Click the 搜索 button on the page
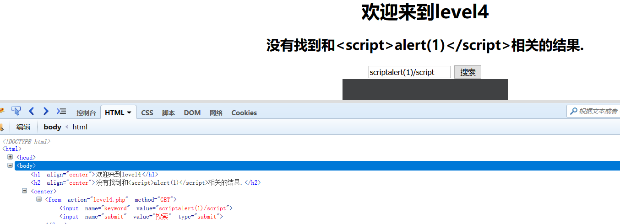 (468, 72)
